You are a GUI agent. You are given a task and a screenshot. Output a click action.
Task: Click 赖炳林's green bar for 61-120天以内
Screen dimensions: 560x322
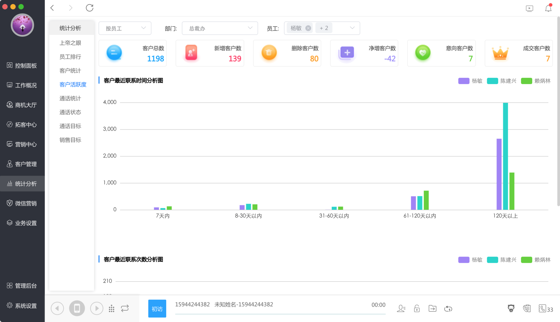click(x=426, y=200)
